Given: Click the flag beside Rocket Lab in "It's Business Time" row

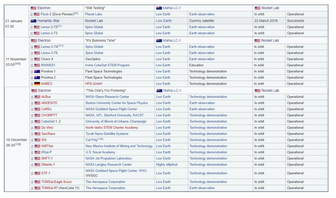Looking at the screenshot, I should [x=257, y=41].
